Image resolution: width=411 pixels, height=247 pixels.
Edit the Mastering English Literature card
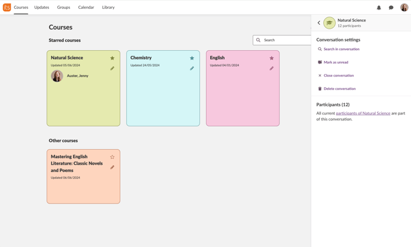click(112, 167)
